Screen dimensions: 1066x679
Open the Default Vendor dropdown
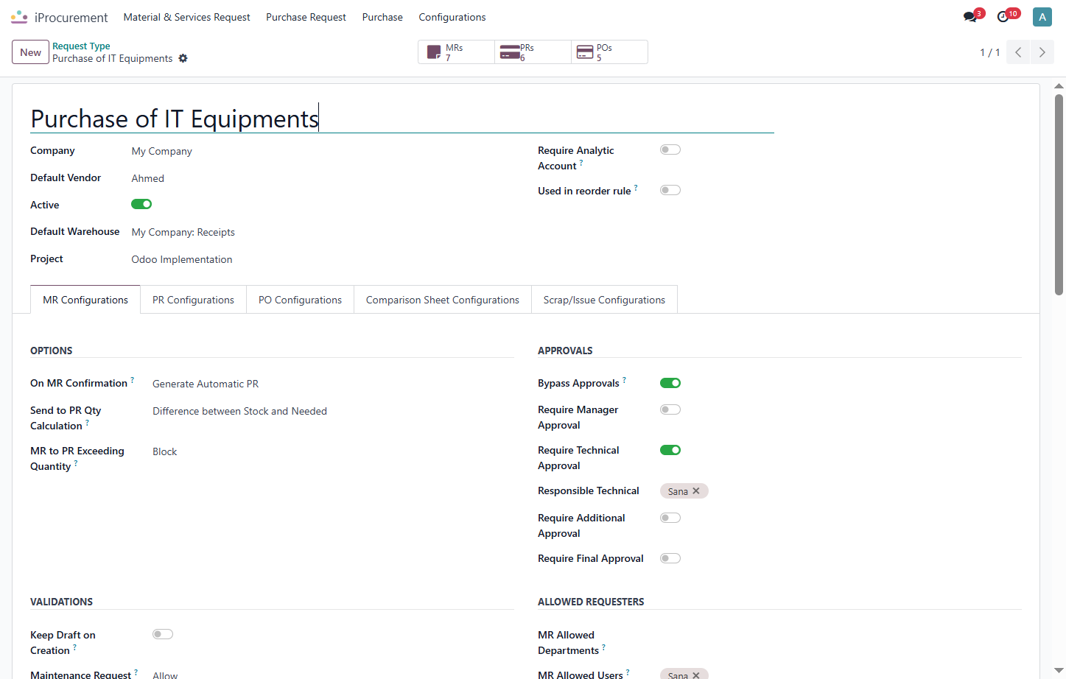tap(323, 178)
